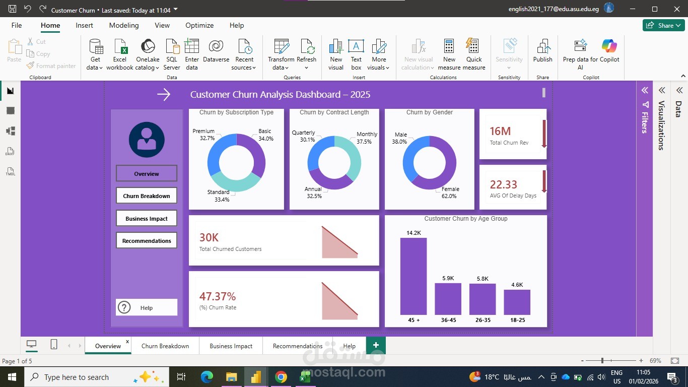This screenshot has width=688, height=387.
Task: Switch to the Modeling ribbon tab
Action: (124, 25)
